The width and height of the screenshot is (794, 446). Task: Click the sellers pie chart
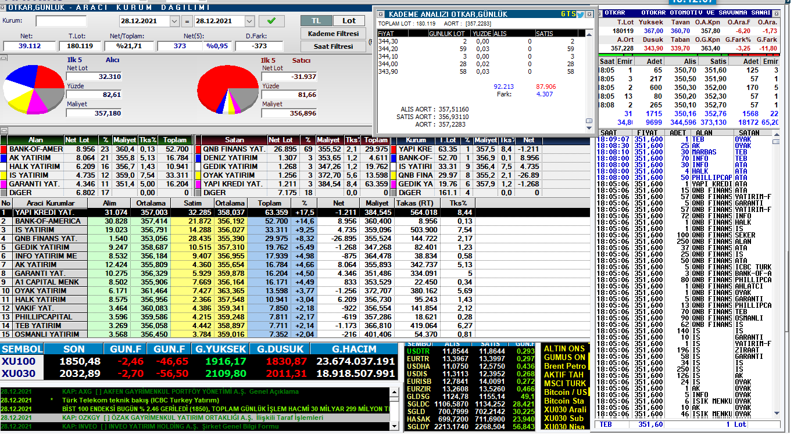click(227, 89)
